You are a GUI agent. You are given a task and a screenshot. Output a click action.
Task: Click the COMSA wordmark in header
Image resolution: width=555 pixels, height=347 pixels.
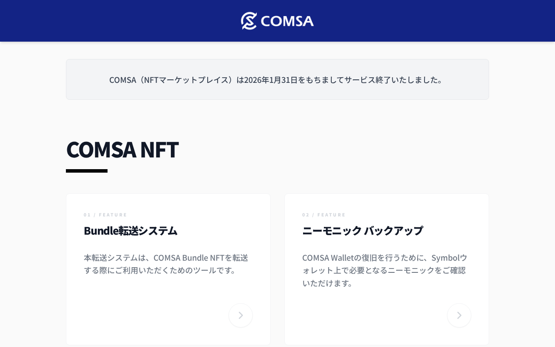point(287,21)
